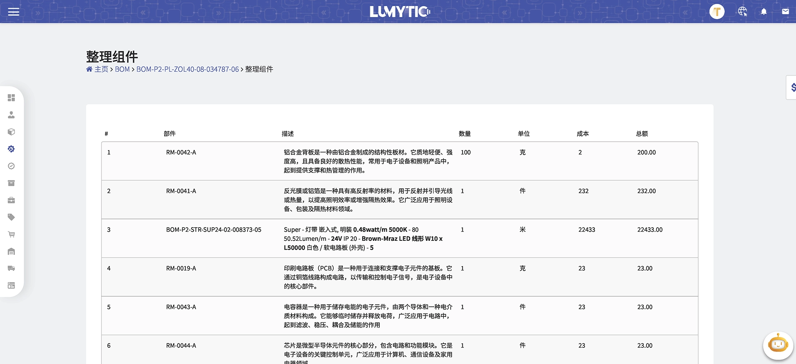Image resolution: width=796 pixels, height=364 pixels.
Task: Click the 印刷电路板 (PCB) description
Action: click(368, 277)
